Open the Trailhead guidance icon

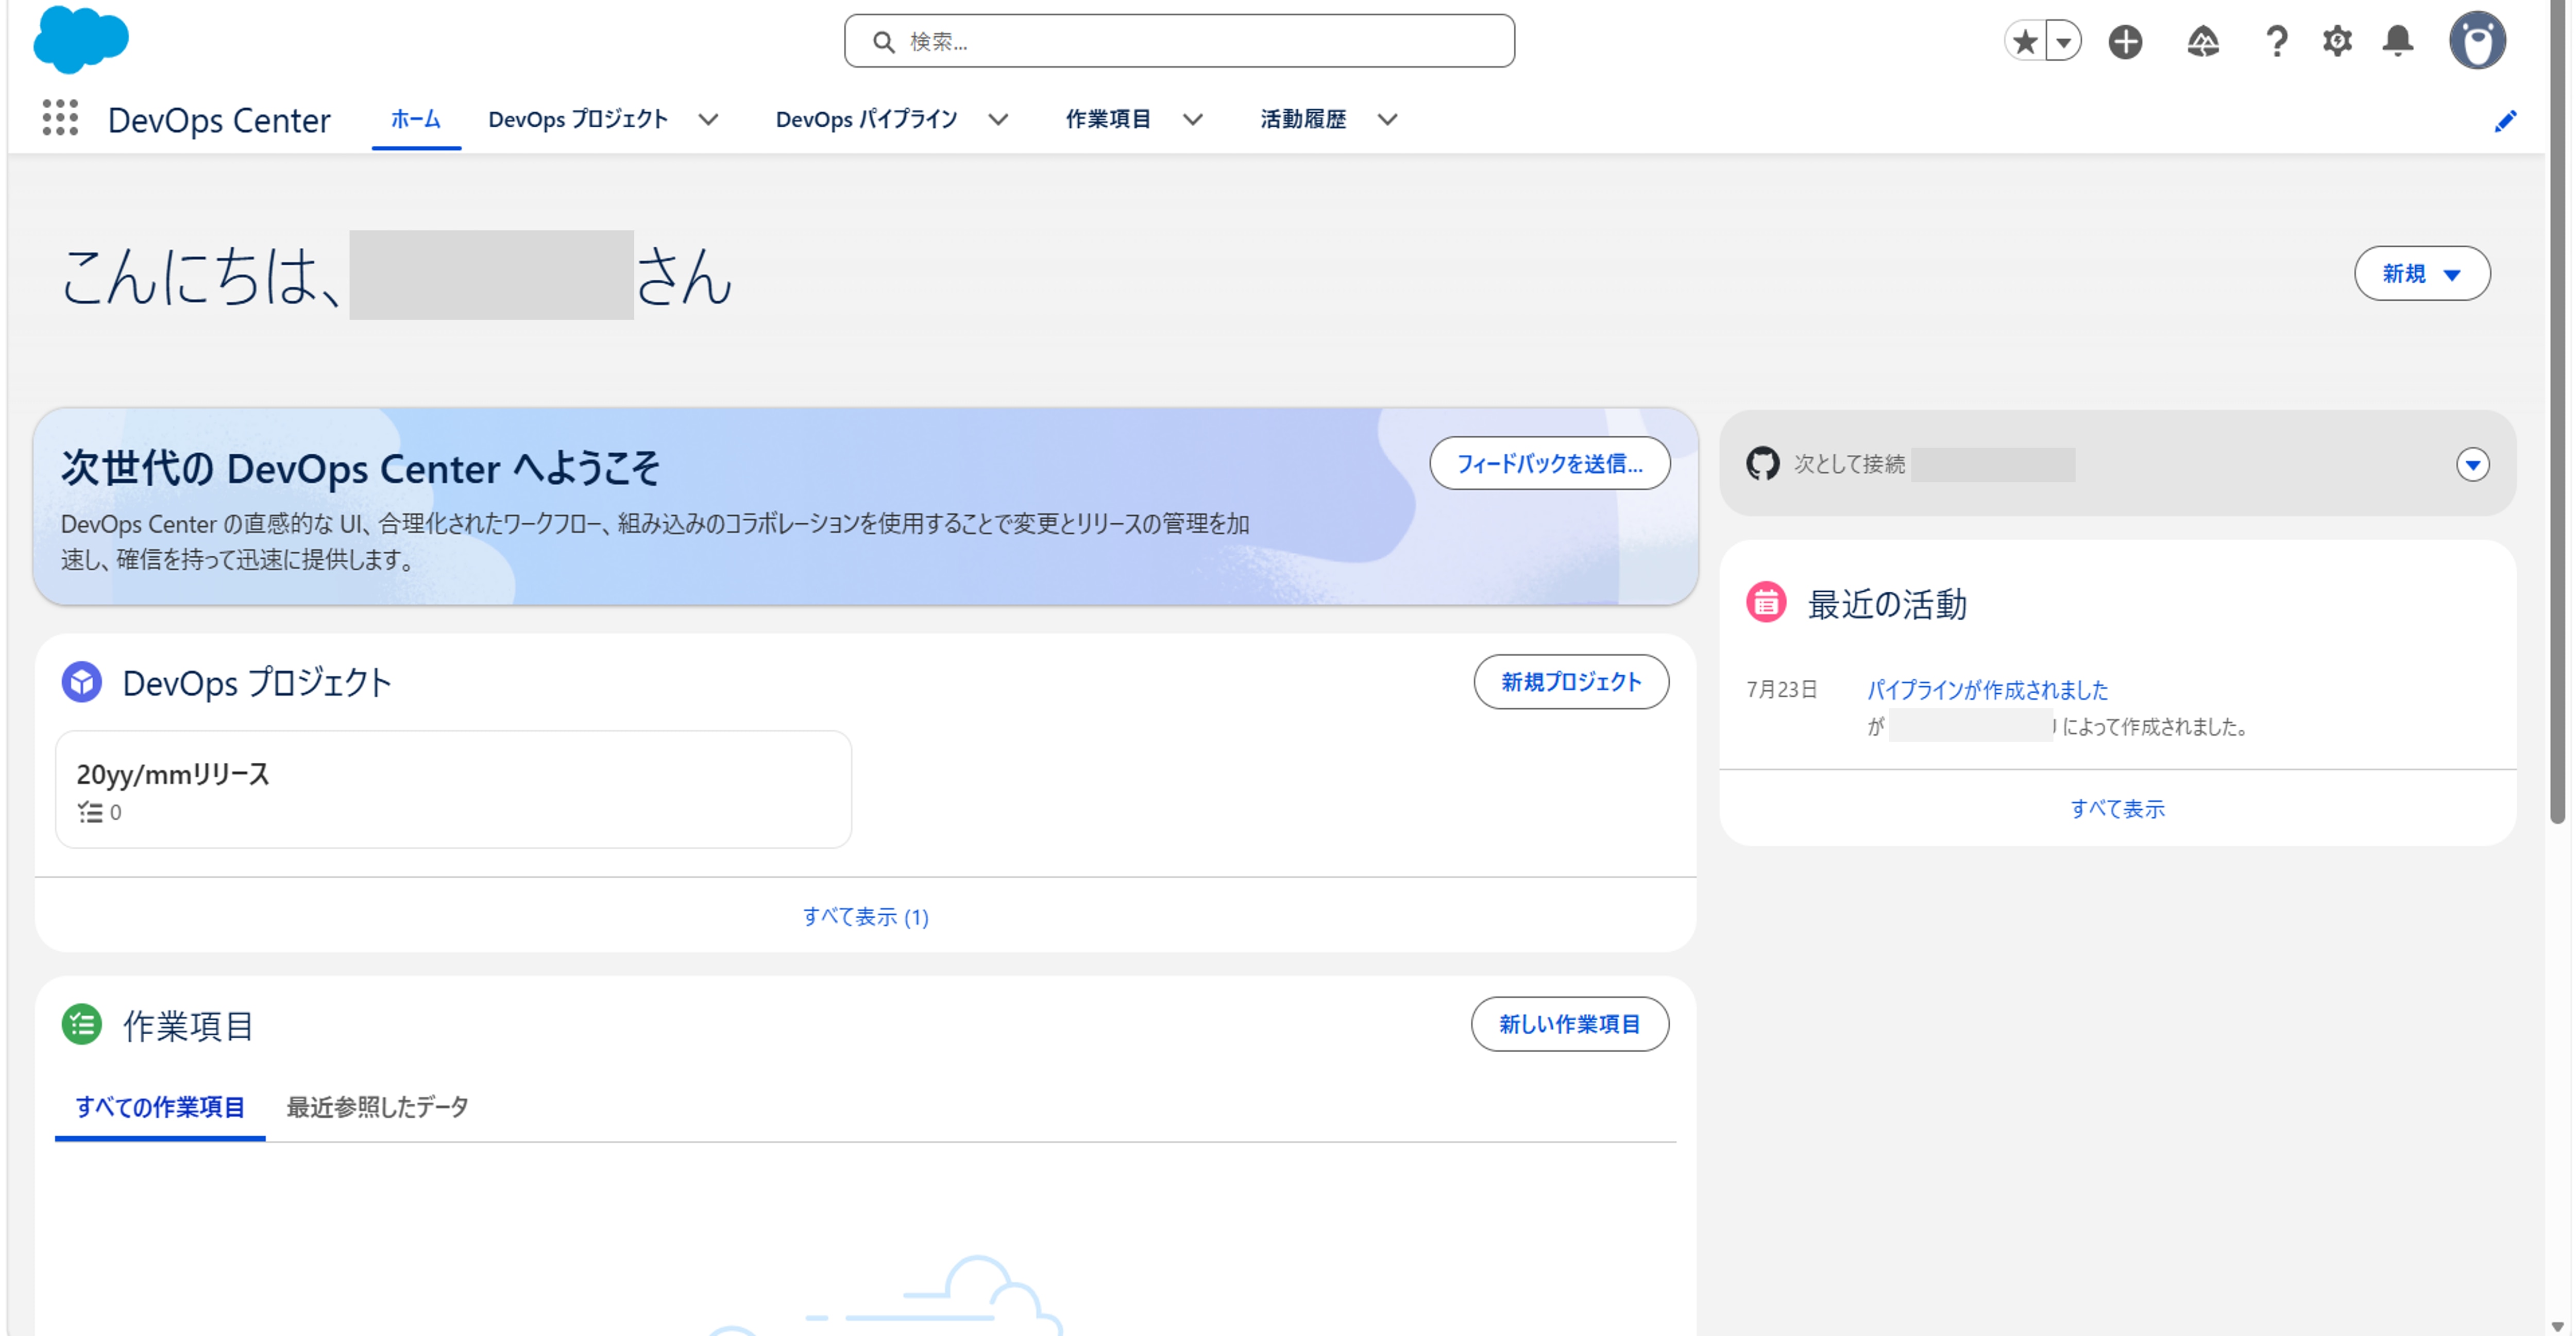coord(2203,41)
